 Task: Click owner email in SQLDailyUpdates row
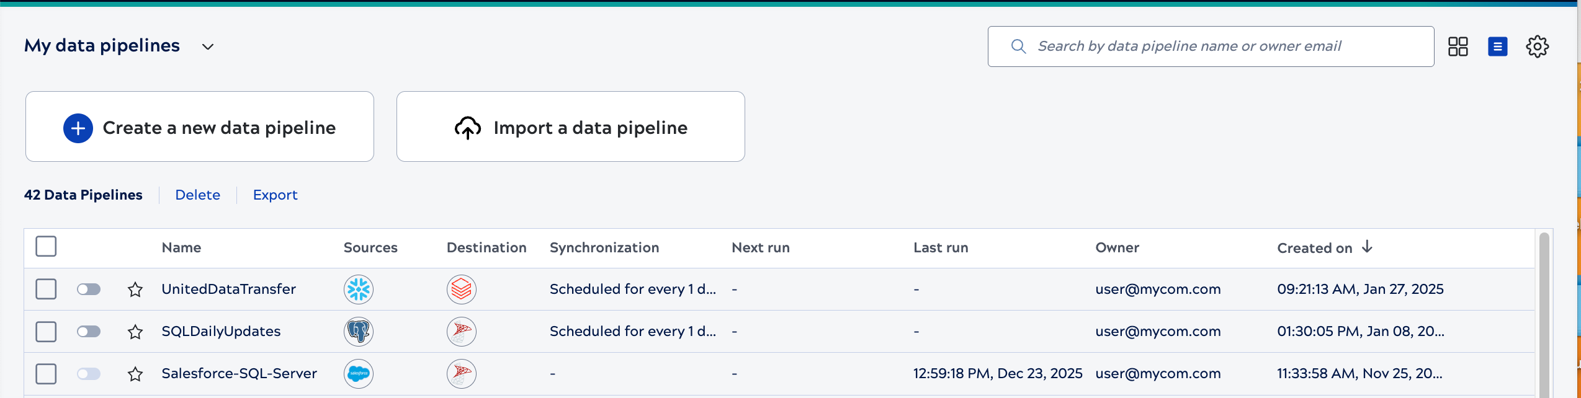tap(1158, 331)
